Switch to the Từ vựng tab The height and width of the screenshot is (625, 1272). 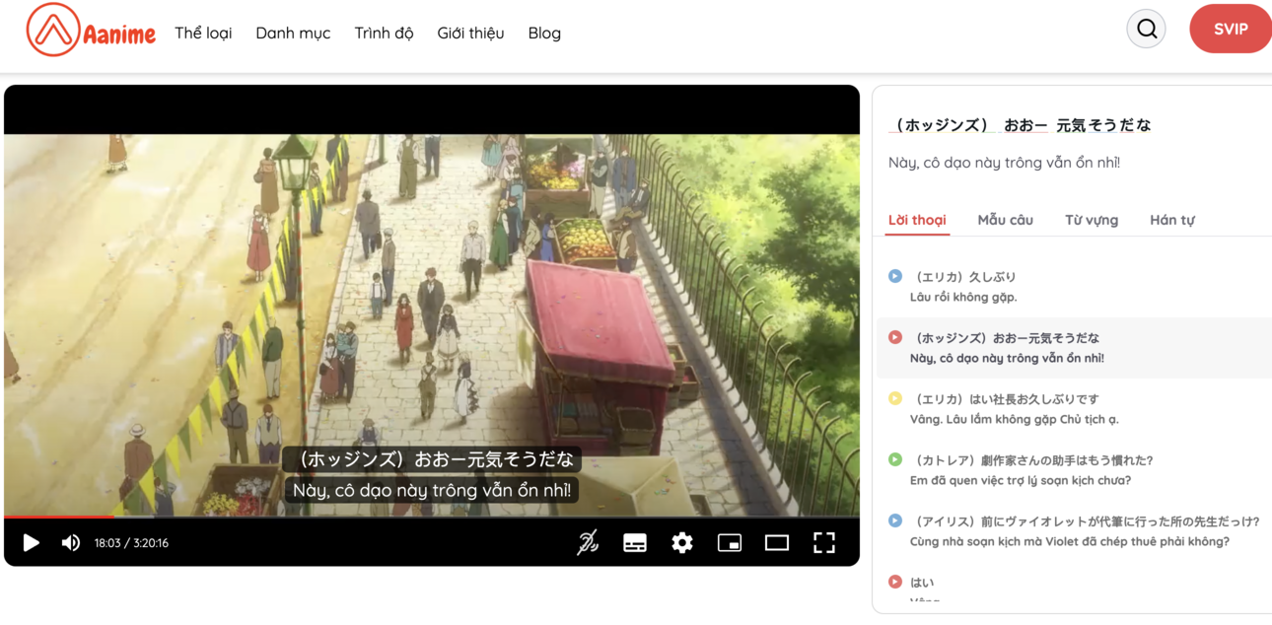click(1092, 220)
